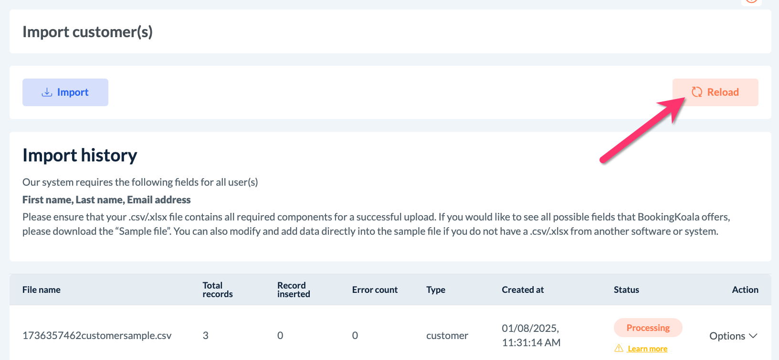This screenshot has height=360, width=779.
Task: Click the download icon on Import button
Action: coord(47,92)
